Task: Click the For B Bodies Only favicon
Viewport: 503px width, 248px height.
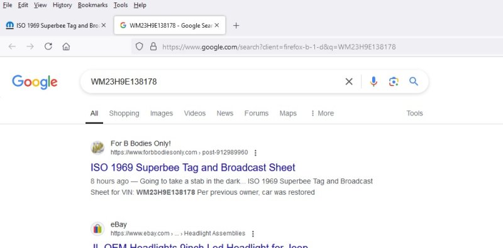Action: tap(97, 148)
